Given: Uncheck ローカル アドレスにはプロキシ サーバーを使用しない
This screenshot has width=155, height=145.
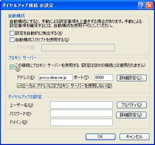Looking at the screenshot, I should [x=19, y=86].
